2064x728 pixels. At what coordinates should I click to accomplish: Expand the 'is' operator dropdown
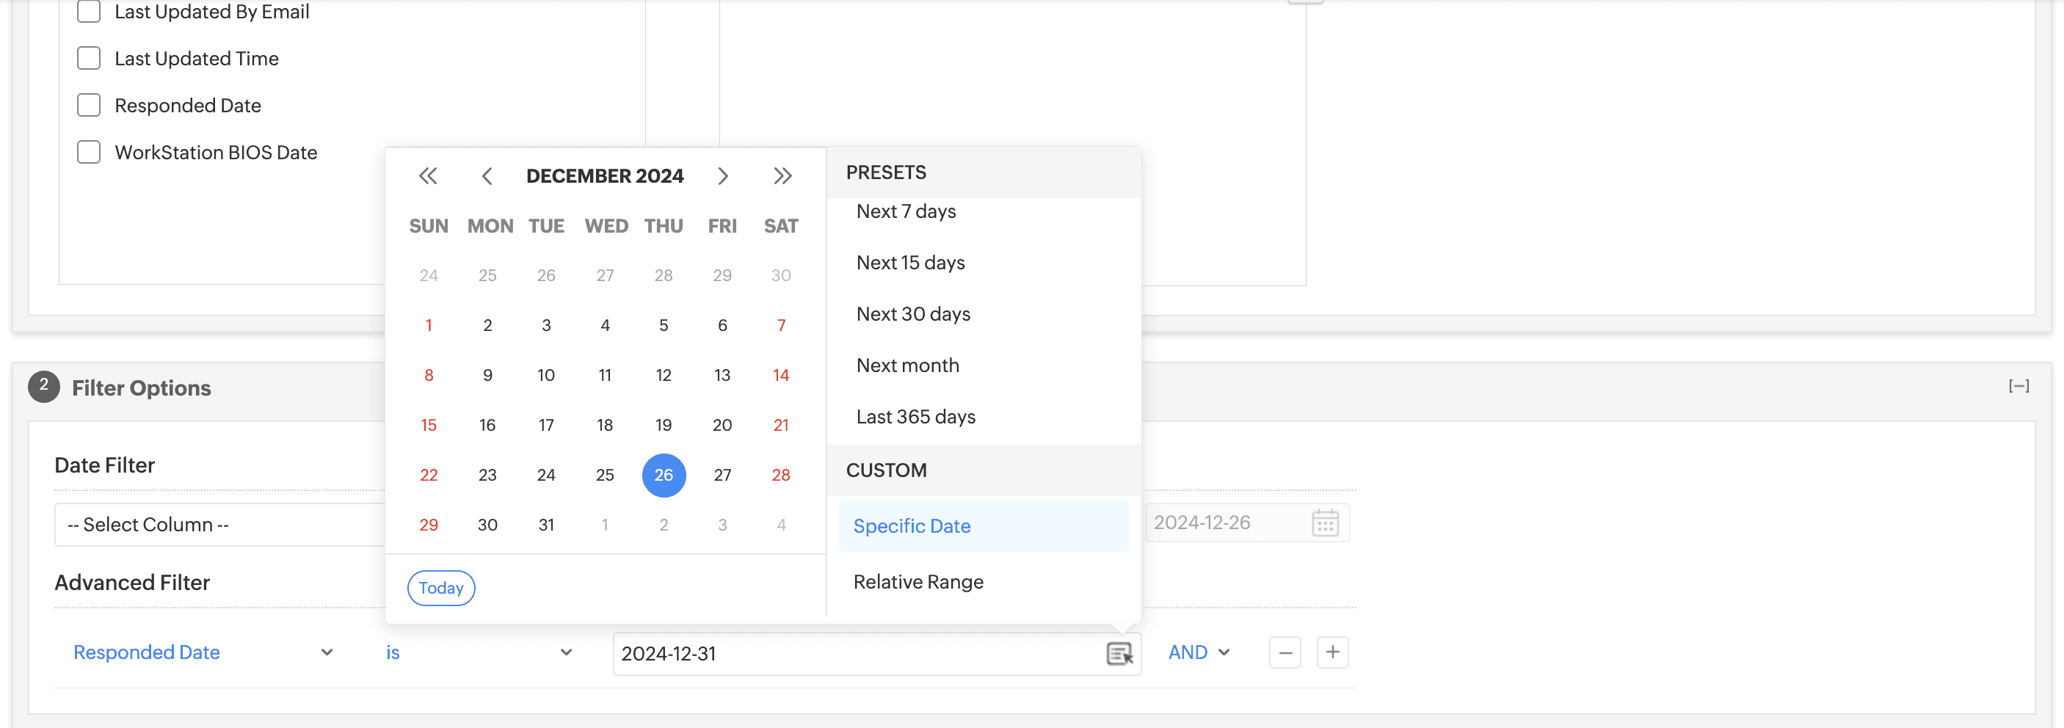click(479, 652)
